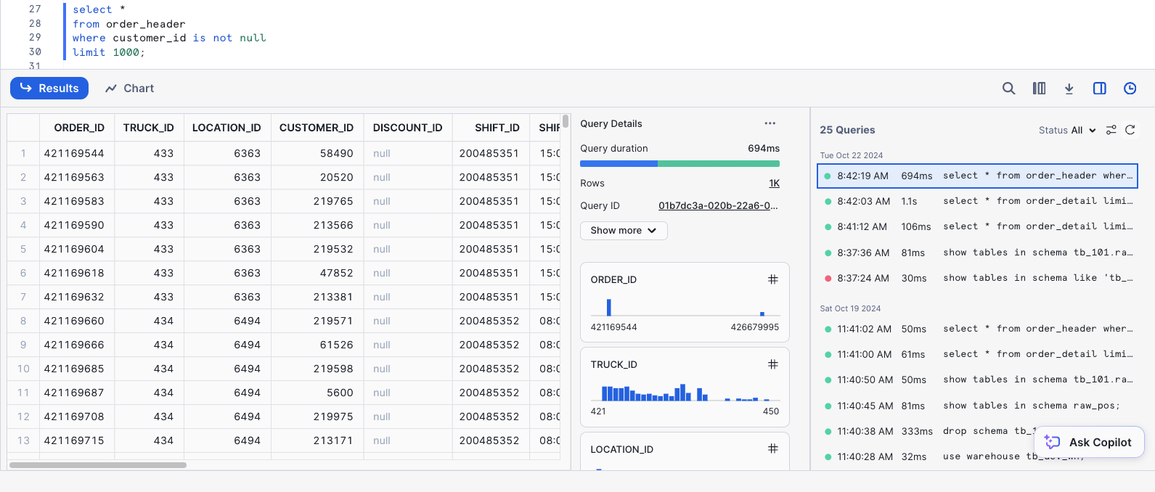Image resolution: width=1155 pixels, height=492 pixels.
Task: Select the failed 8:37:24 AM query entry
Action: click(x=977, y=278)
